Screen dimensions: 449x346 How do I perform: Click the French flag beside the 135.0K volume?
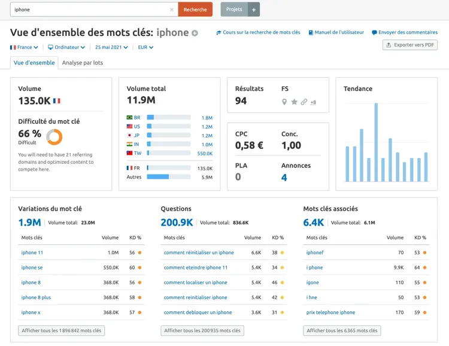[x=57, y=100]
